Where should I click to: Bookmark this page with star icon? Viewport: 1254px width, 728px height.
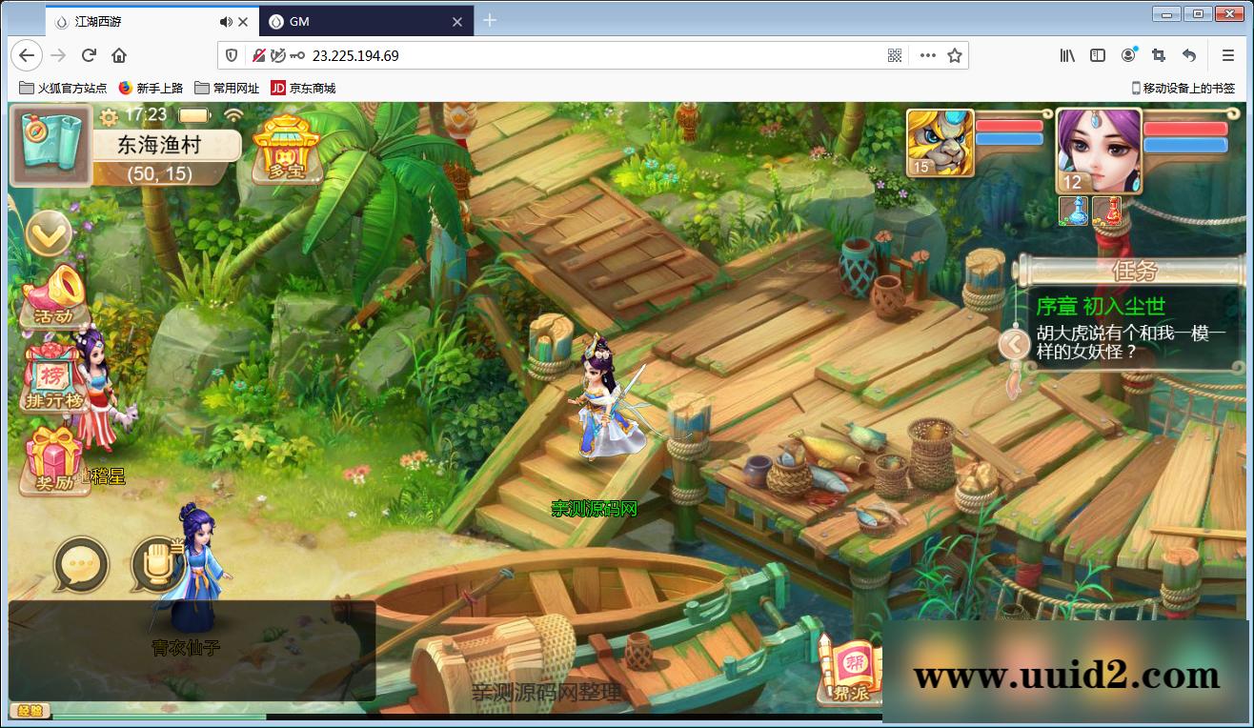955,55
